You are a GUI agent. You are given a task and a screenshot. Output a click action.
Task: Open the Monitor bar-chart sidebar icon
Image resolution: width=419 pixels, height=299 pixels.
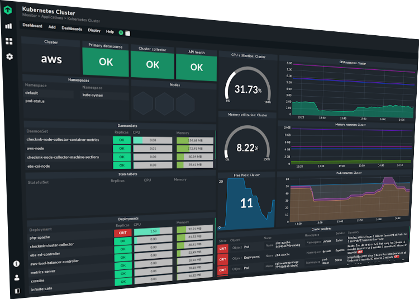pyautogui.click(x=8, y=26)
